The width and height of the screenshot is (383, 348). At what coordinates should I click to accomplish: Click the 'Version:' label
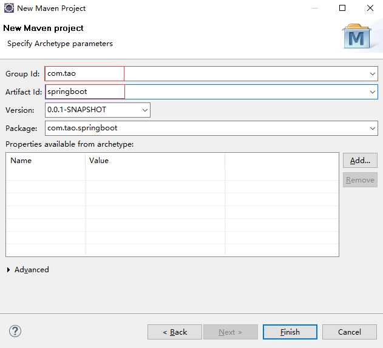coord(20,110)
